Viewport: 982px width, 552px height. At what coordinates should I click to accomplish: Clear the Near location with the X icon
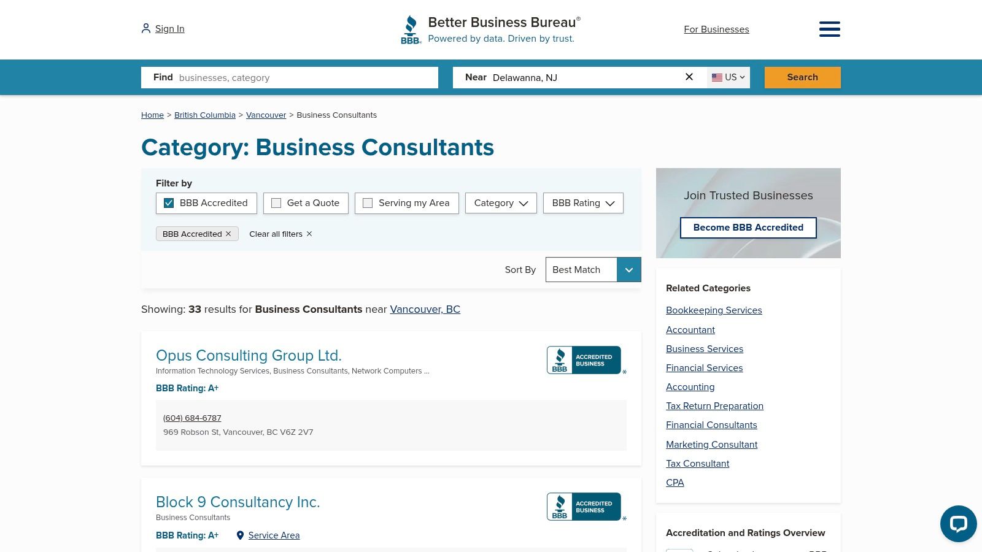(x=689, y=77)
